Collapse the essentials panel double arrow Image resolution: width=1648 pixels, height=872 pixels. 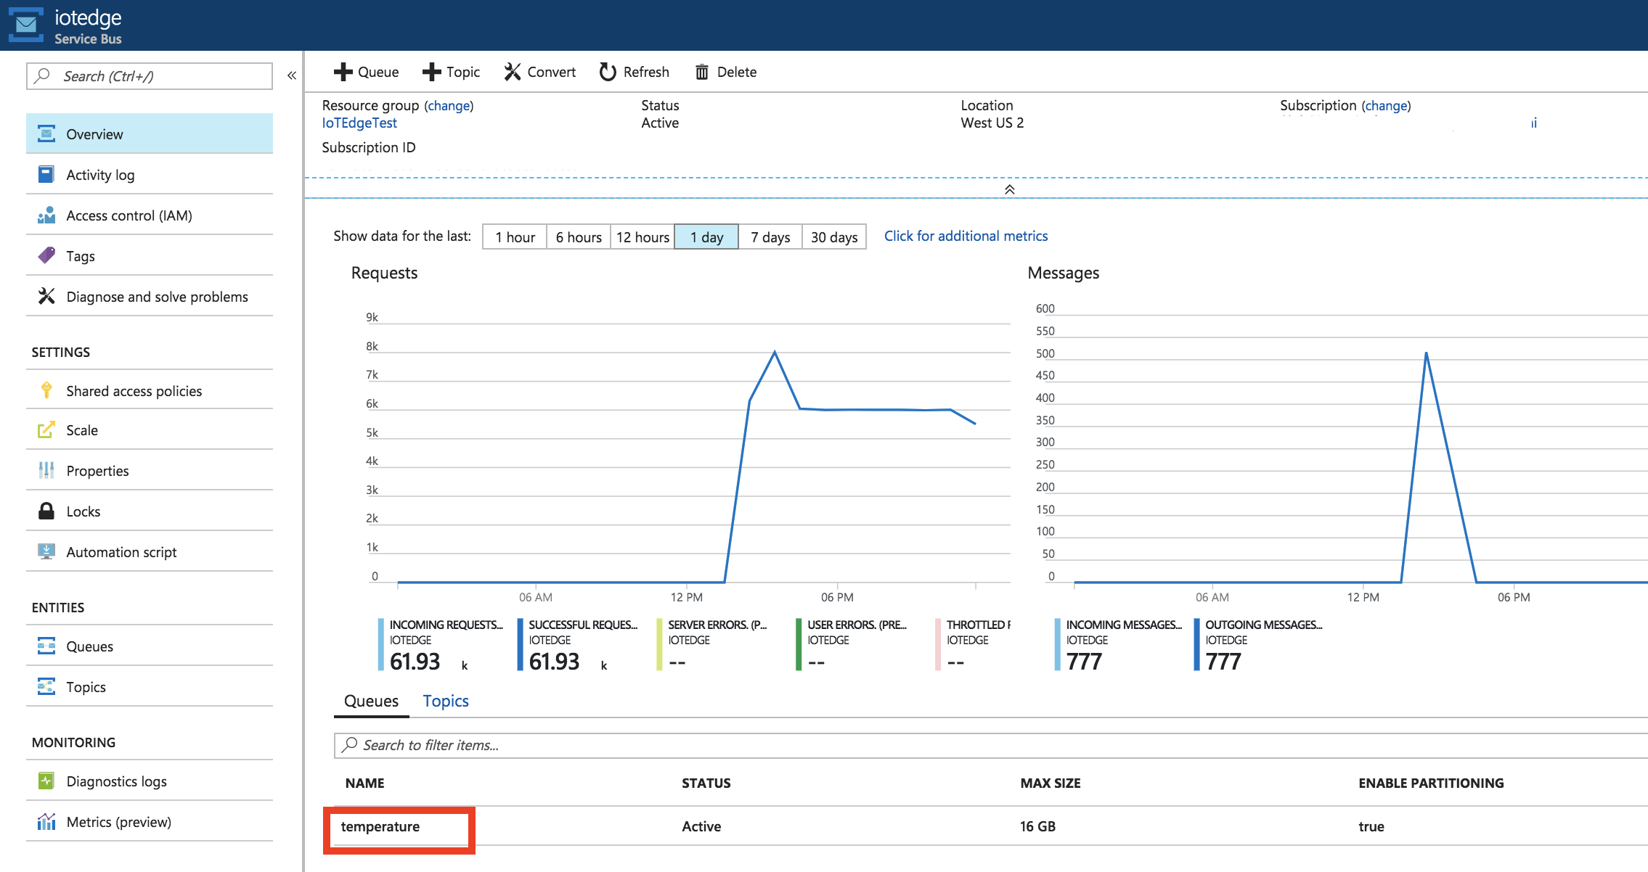pyautogui.click(x=1009, y=189)
